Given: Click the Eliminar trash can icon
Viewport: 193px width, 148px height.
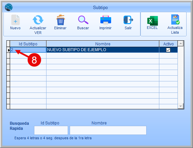Looking at the screenshot, I should pos(60,20).
